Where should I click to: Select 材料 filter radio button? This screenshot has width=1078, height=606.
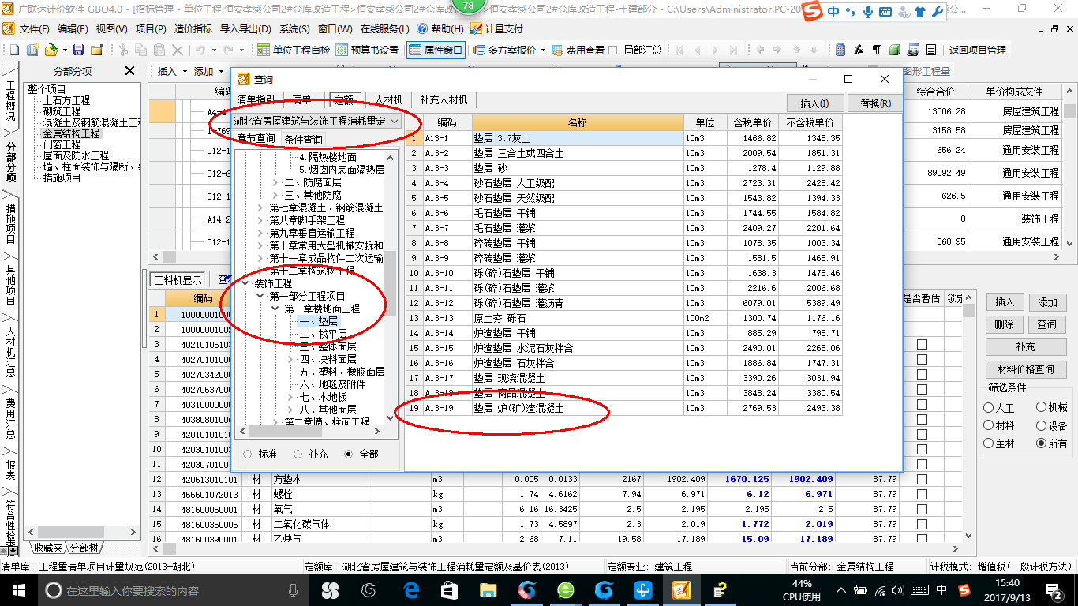point(988,425)
